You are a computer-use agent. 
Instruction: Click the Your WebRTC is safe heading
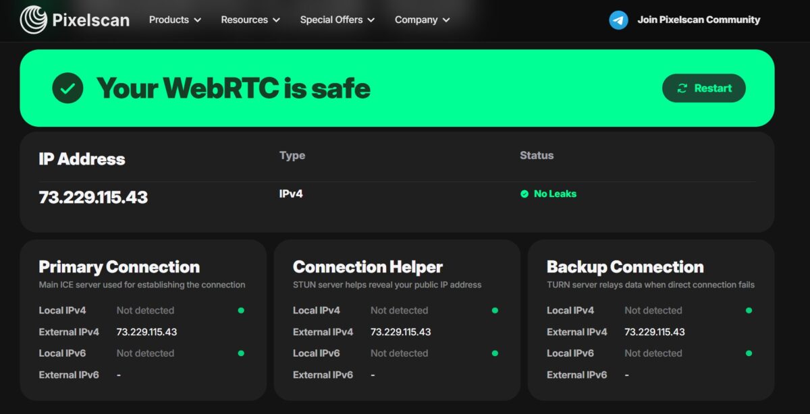pos(234,88)
